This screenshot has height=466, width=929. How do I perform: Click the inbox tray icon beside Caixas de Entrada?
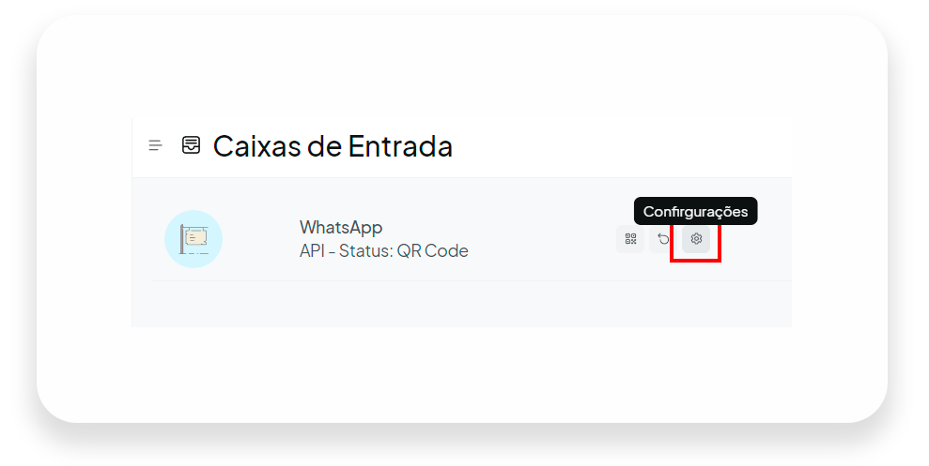[191, 145]
